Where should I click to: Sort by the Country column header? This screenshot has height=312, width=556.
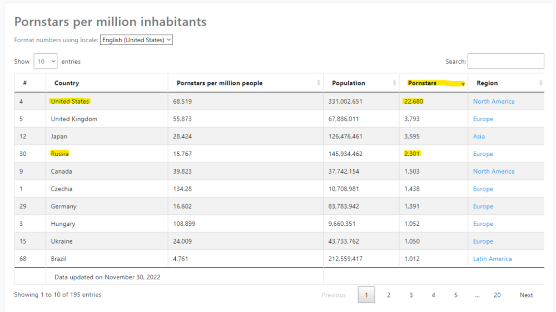67,83
